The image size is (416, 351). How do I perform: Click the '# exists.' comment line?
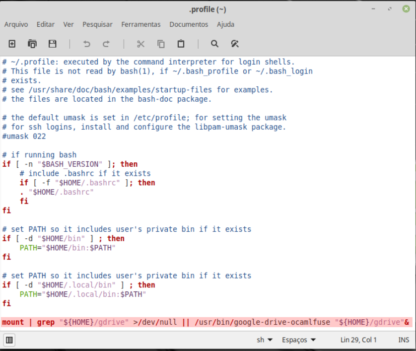click(x=21, y=80)
